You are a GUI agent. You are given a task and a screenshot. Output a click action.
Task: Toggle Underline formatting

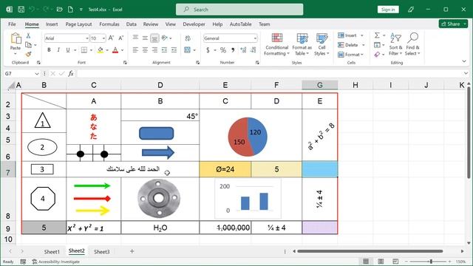point(68,50)
